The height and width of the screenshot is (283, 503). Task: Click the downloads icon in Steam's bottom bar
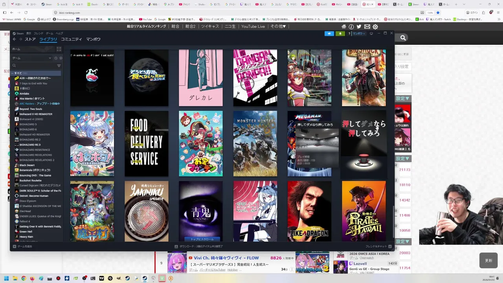pyautogui.click(x=176, y=246)
